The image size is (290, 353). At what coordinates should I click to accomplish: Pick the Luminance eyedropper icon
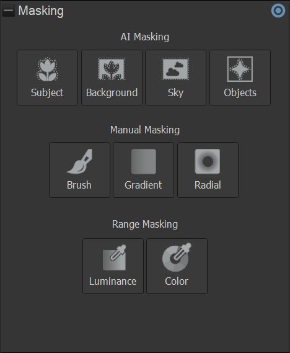(114, 257)
